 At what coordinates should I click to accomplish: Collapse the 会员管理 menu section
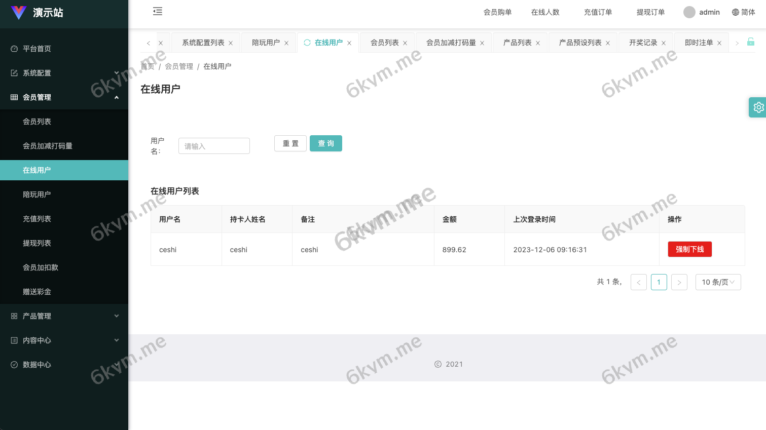tap(117, 97)
